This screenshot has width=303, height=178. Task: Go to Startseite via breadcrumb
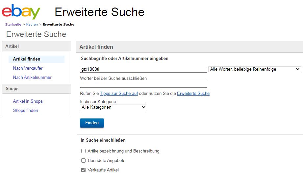[x=13, y=25]
